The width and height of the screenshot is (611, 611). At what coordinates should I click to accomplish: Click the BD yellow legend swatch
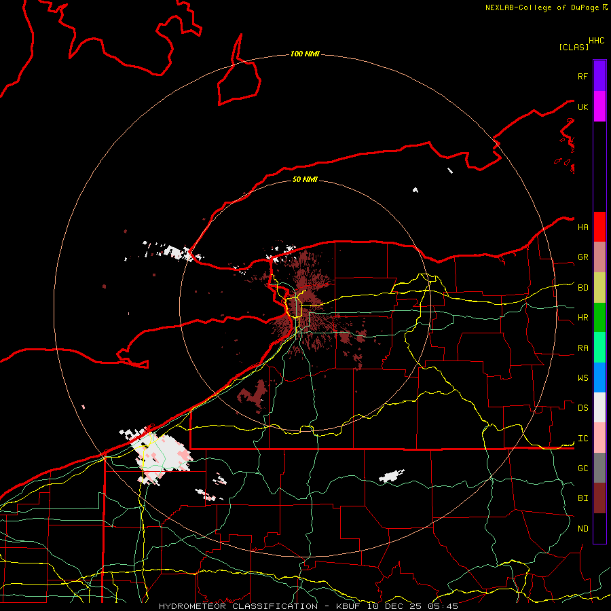599,287
